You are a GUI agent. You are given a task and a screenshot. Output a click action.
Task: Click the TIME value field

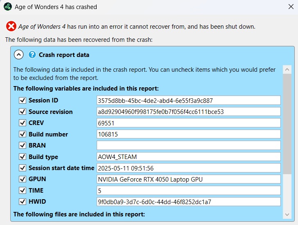click(x=188, y=191)
